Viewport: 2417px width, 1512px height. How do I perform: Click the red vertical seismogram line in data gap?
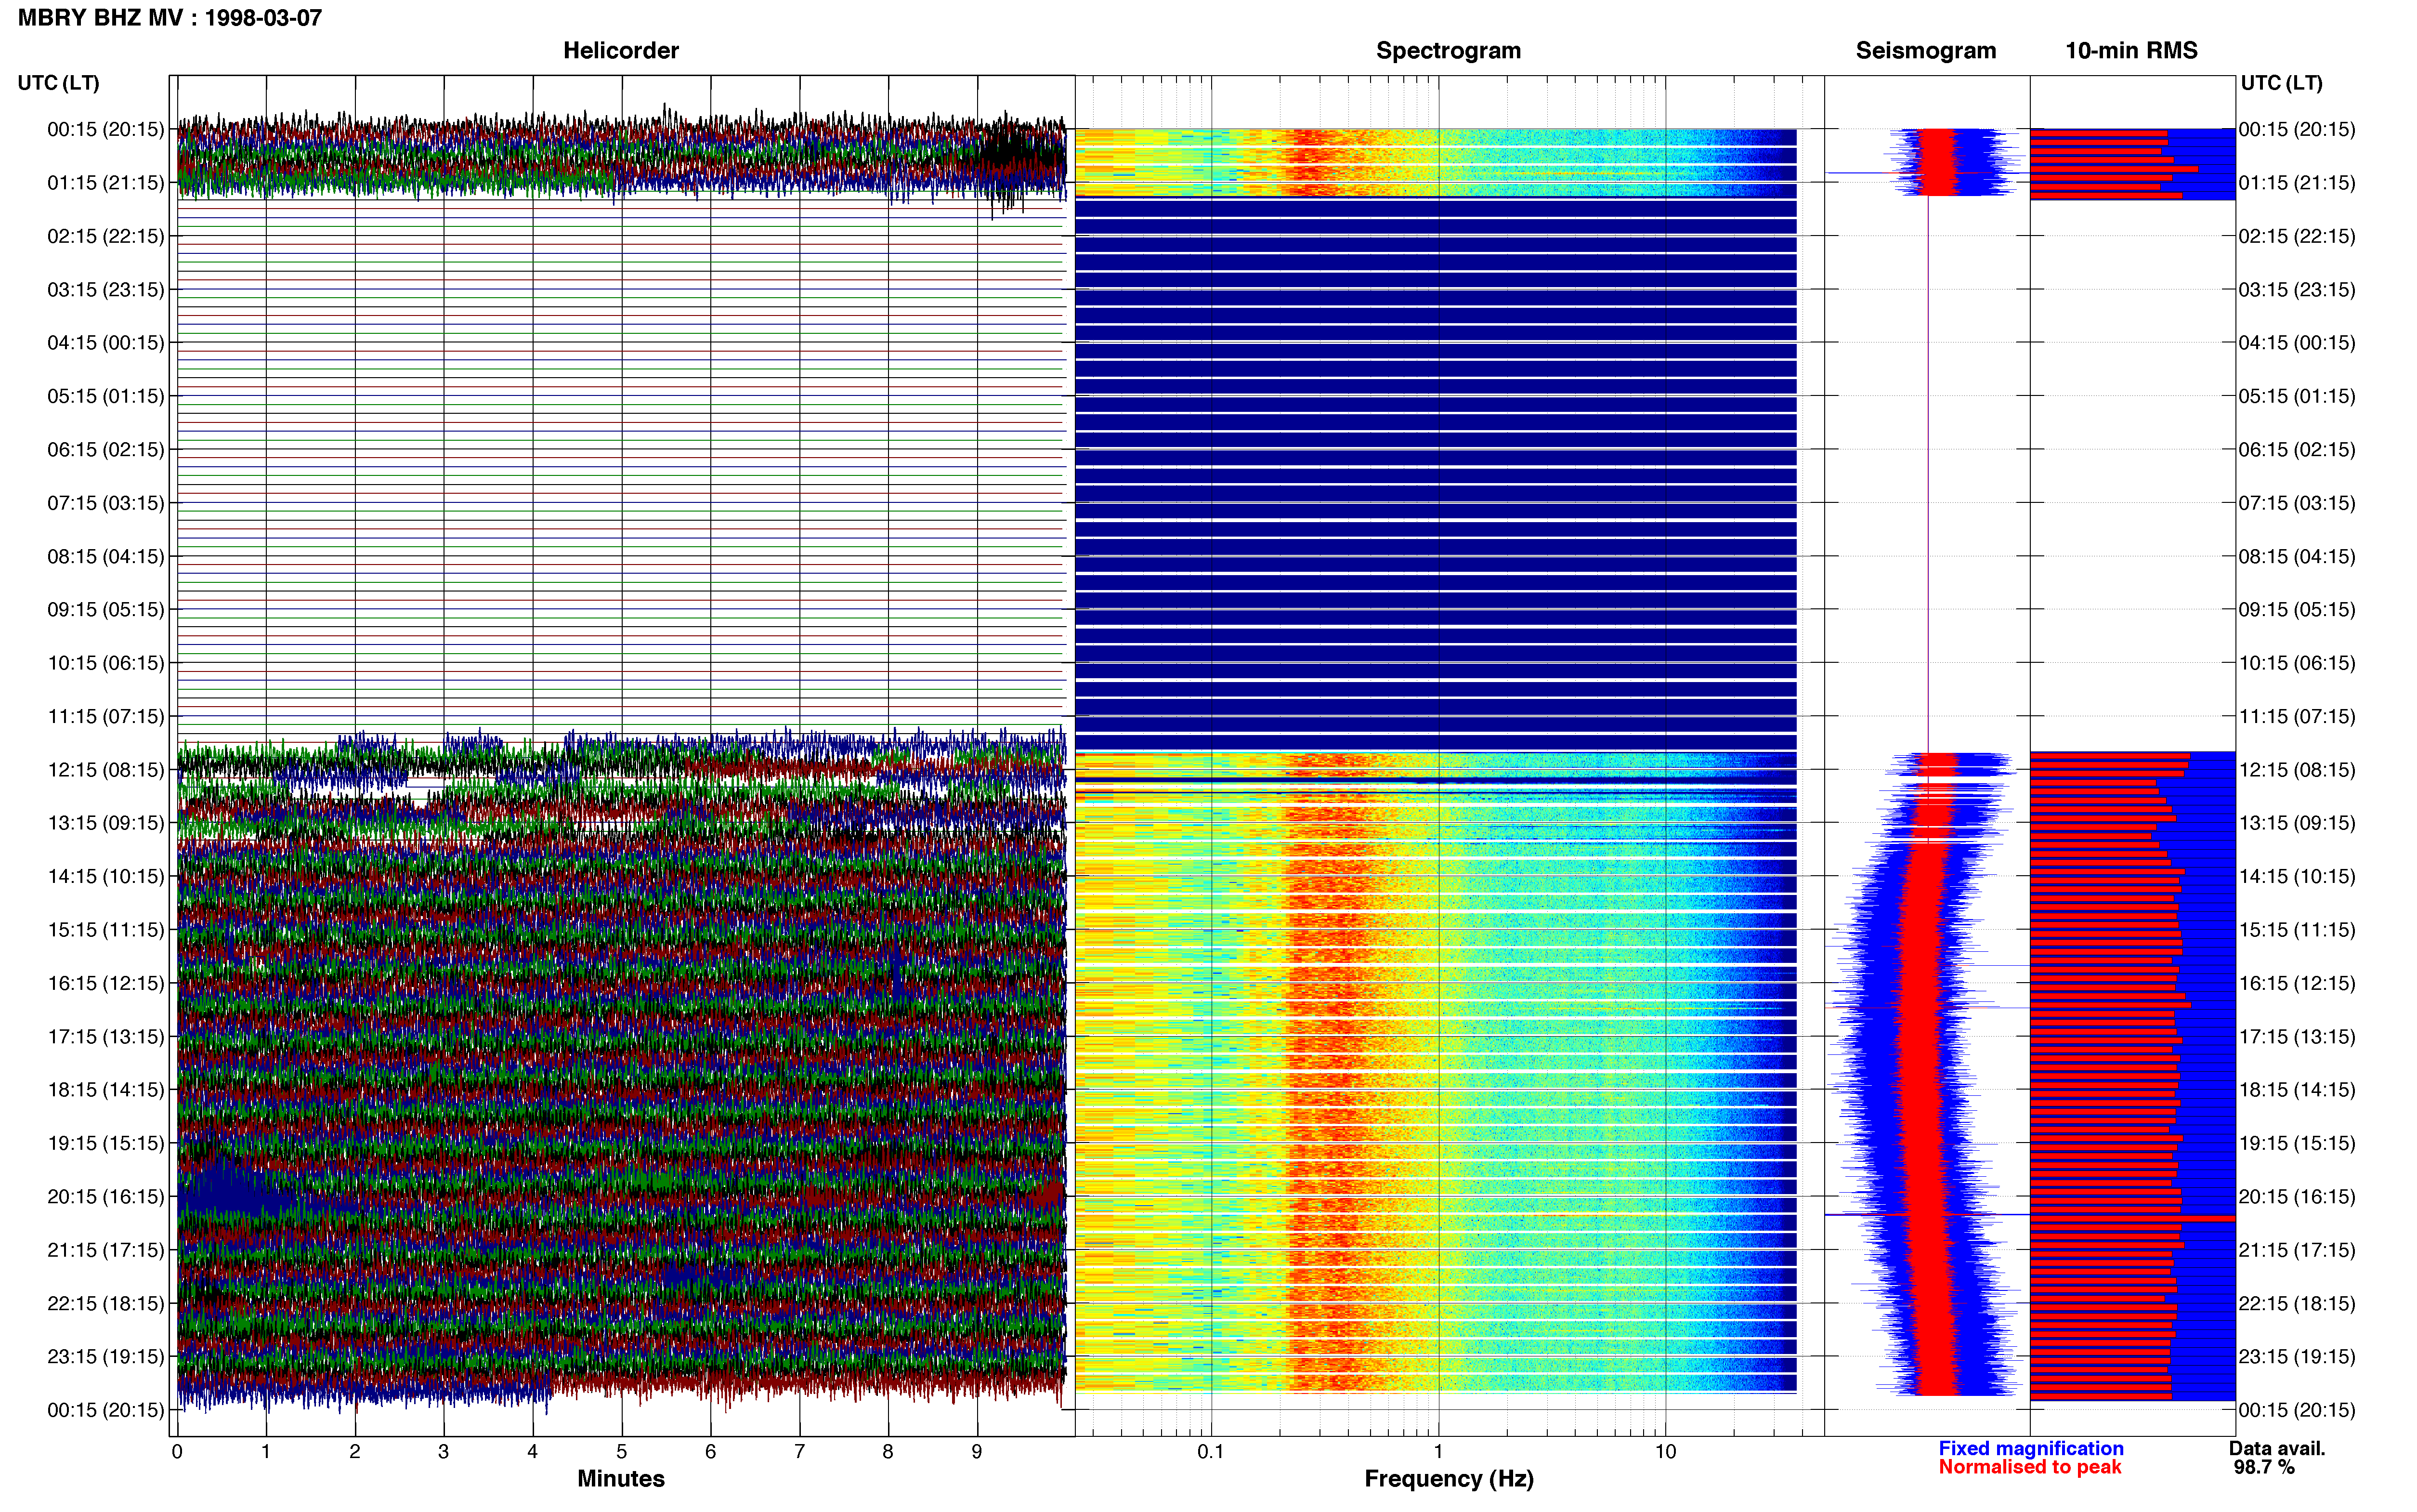[x=1928, y=475]
